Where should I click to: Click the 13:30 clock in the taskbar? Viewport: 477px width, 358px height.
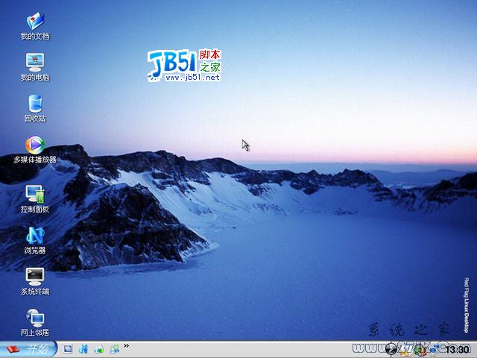point(457,350)
